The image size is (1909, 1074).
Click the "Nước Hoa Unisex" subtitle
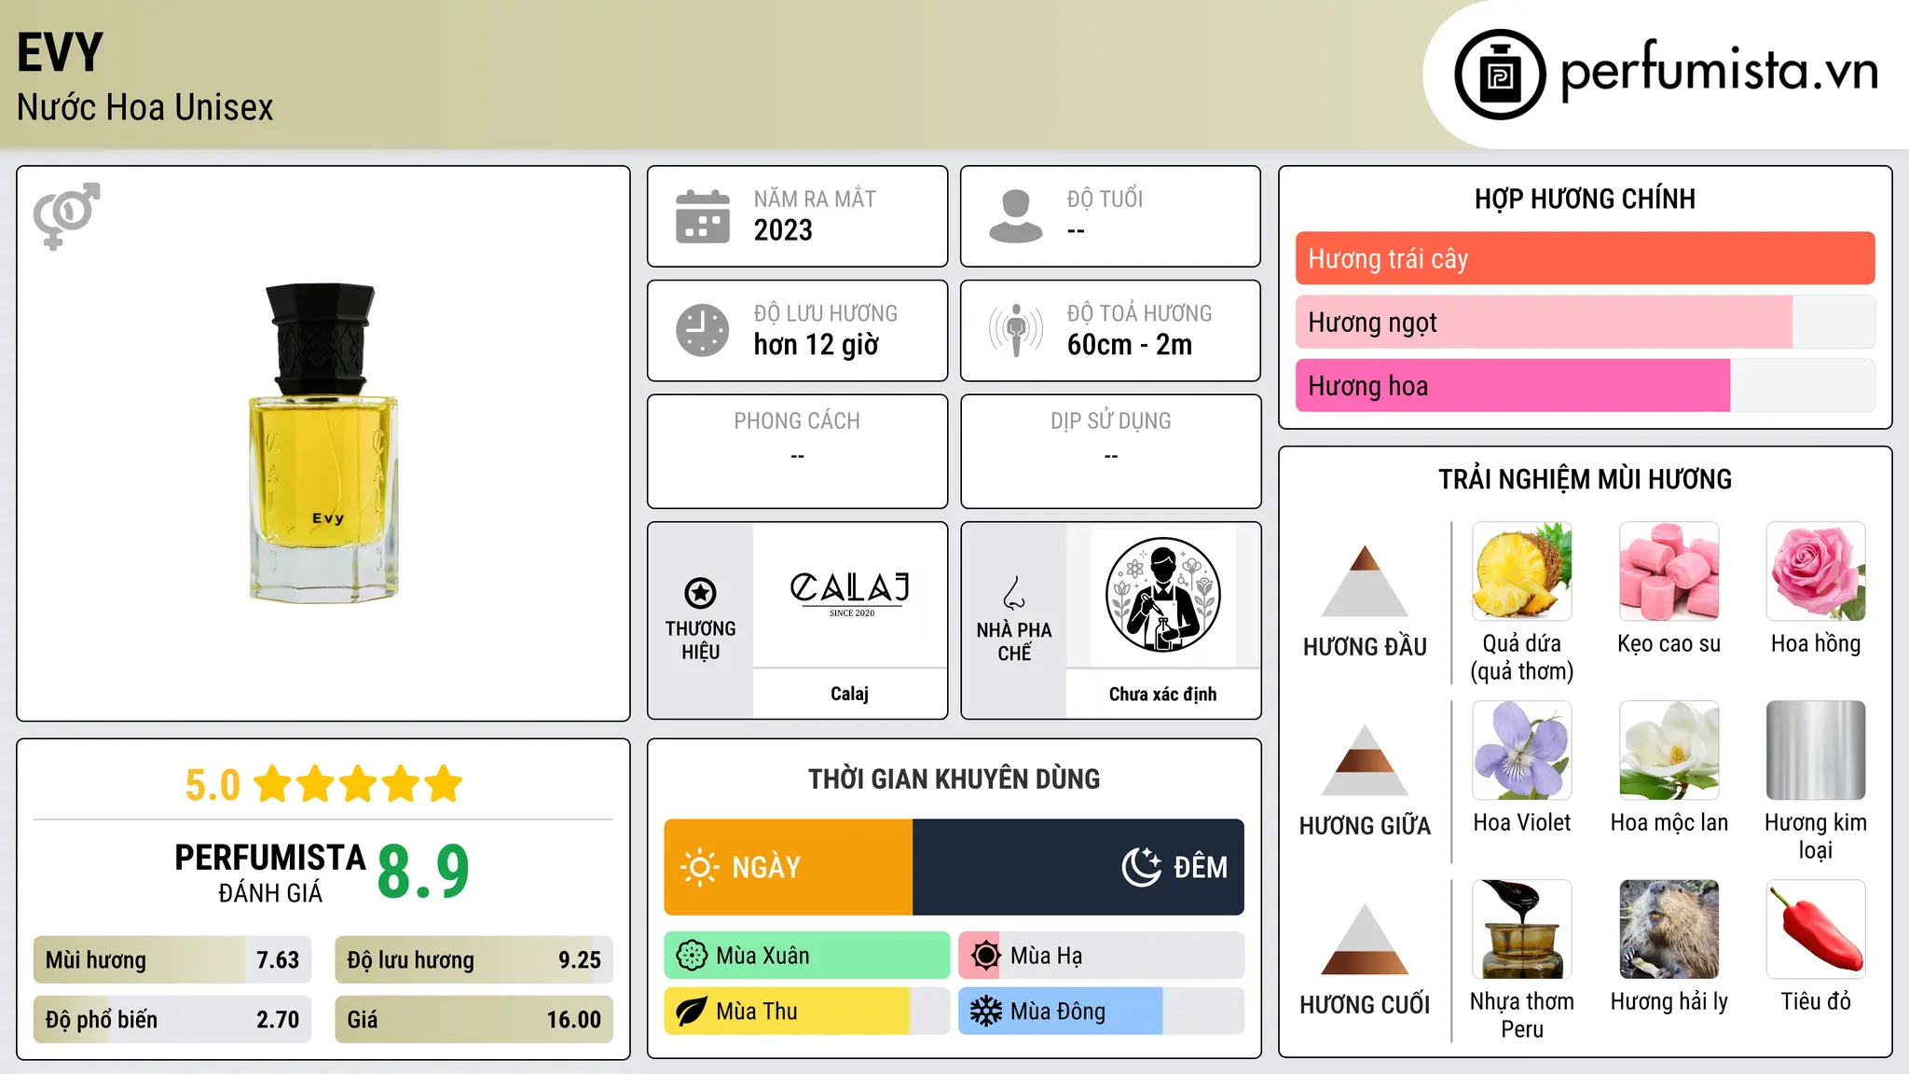tap(145, 107)
